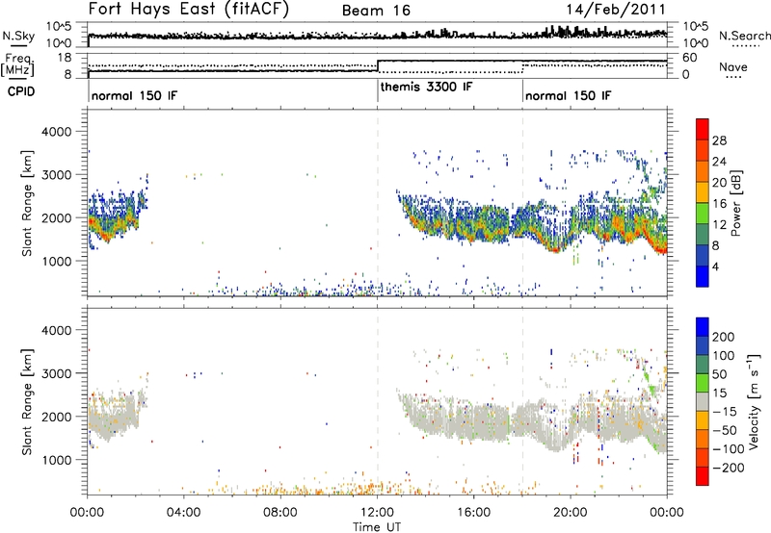Screen dimensions: 771x533
Task: Click the 'Nave' legend label
Action: pos(733,66)
